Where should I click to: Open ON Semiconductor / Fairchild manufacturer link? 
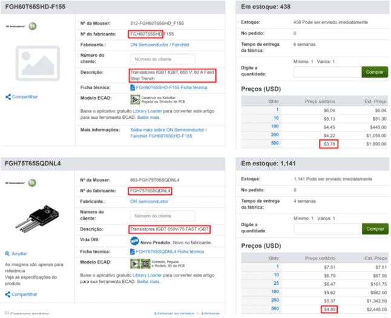tap(160, 45)
